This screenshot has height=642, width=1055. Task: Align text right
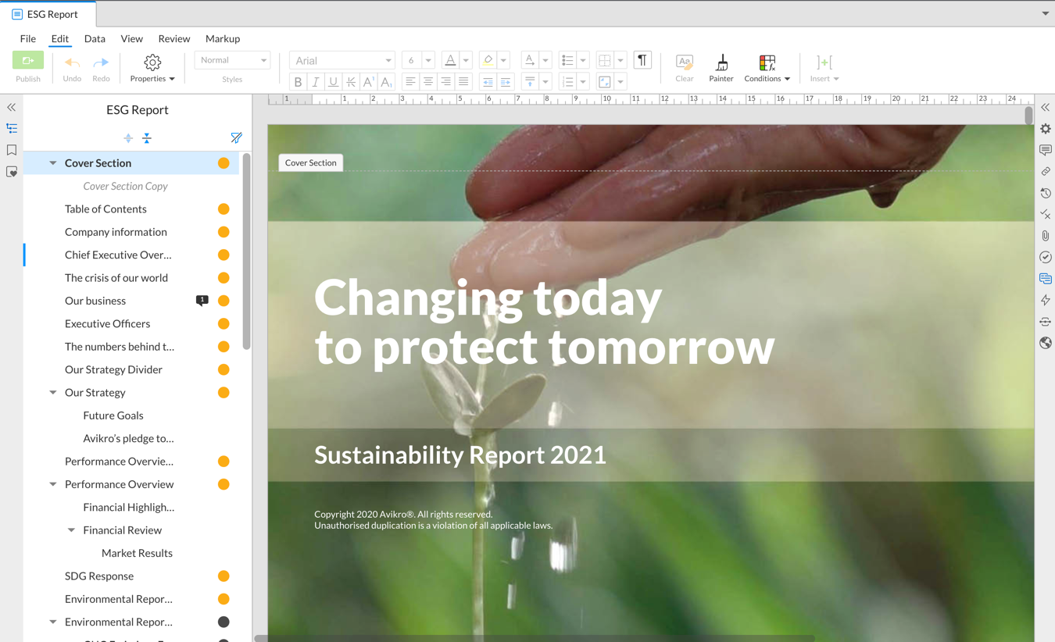pyautogui.click(x=446, y=82)
